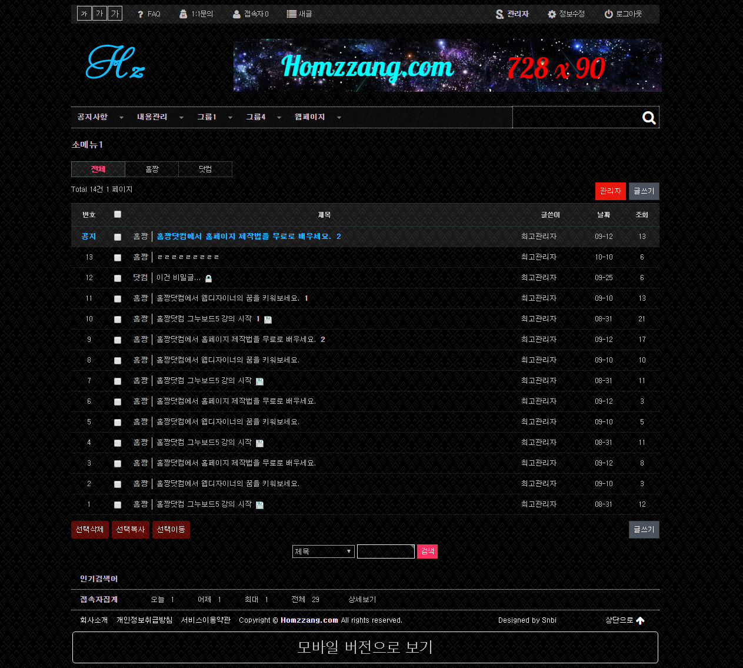This screenshot has height=668, width=743.
Task: Click the Homzzang.com 728 x 90 banner
Action: [x=447, y=66]
